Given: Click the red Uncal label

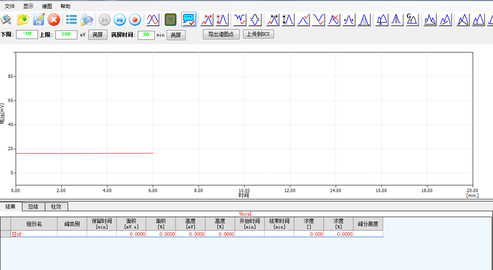Looking at the screenshot, I should tap(245, 214).
